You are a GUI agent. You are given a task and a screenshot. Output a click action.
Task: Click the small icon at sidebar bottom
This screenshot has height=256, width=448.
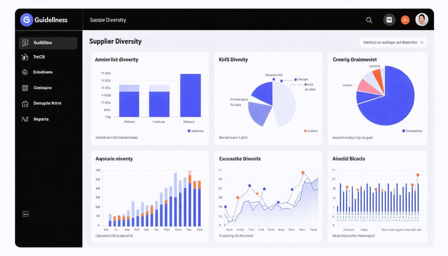click(x=25, y=214)
